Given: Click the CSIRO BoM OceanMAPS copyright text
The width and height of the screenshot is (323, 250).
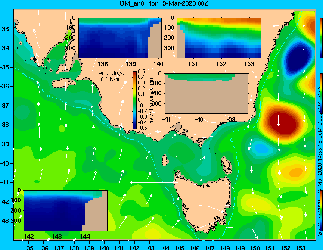Looking at the screenshot, I should tap(320, 162).
